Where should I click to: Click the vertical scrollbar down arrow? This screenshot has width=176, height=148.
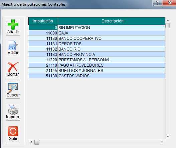[x=168, y=136]
